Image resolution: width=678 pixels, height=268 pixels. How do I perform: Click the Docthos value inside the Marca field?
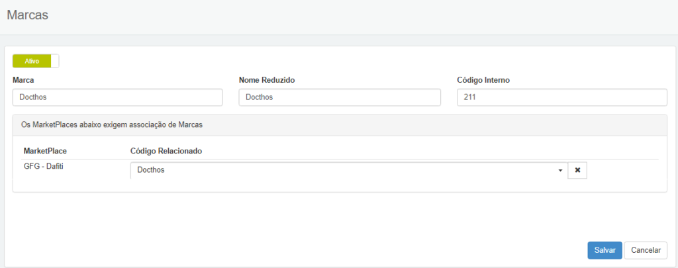(33, 97)
